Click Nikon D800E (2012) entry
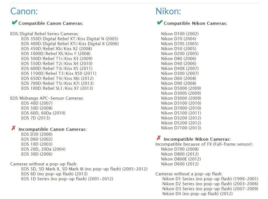 coord(181,159)
